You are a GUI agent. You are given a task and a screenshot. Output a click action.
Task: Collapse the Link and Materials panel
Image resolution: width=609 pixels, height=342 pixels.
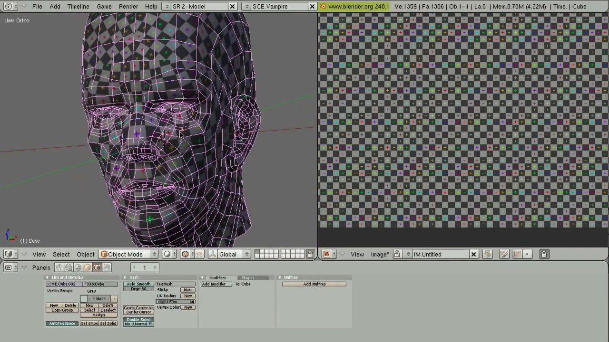pos(47,277)
